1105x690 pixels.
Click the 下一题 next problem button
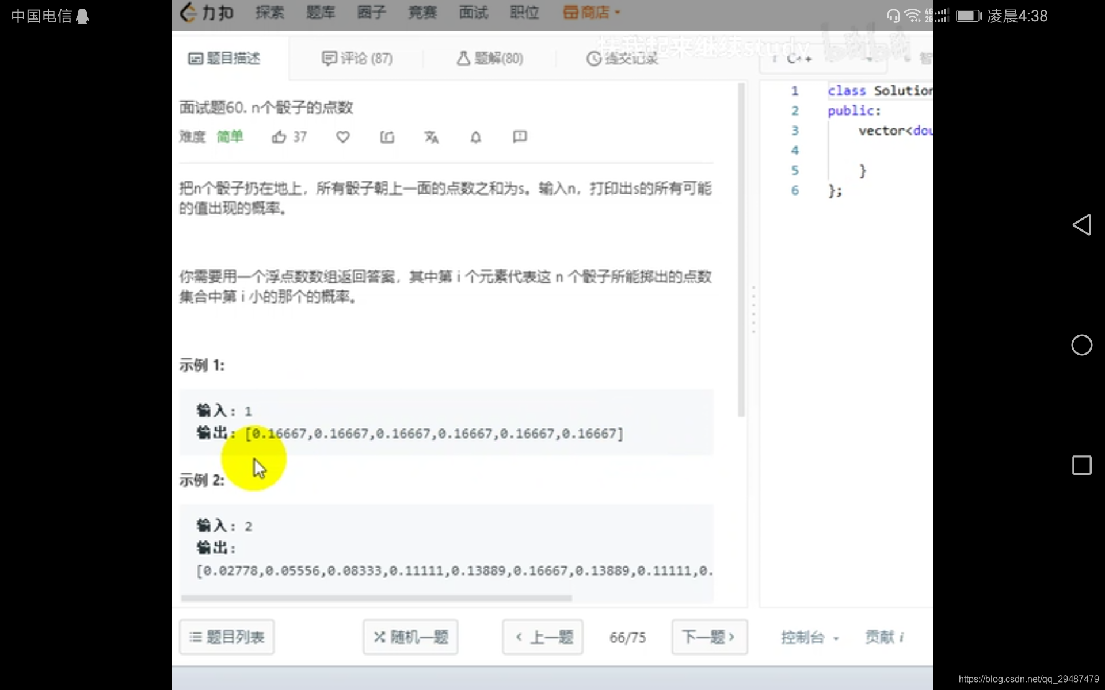click(x=709, y=637)
